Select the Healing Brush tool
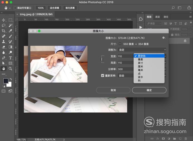The height and width of the screenshot is (141, 193). point(4,36)
